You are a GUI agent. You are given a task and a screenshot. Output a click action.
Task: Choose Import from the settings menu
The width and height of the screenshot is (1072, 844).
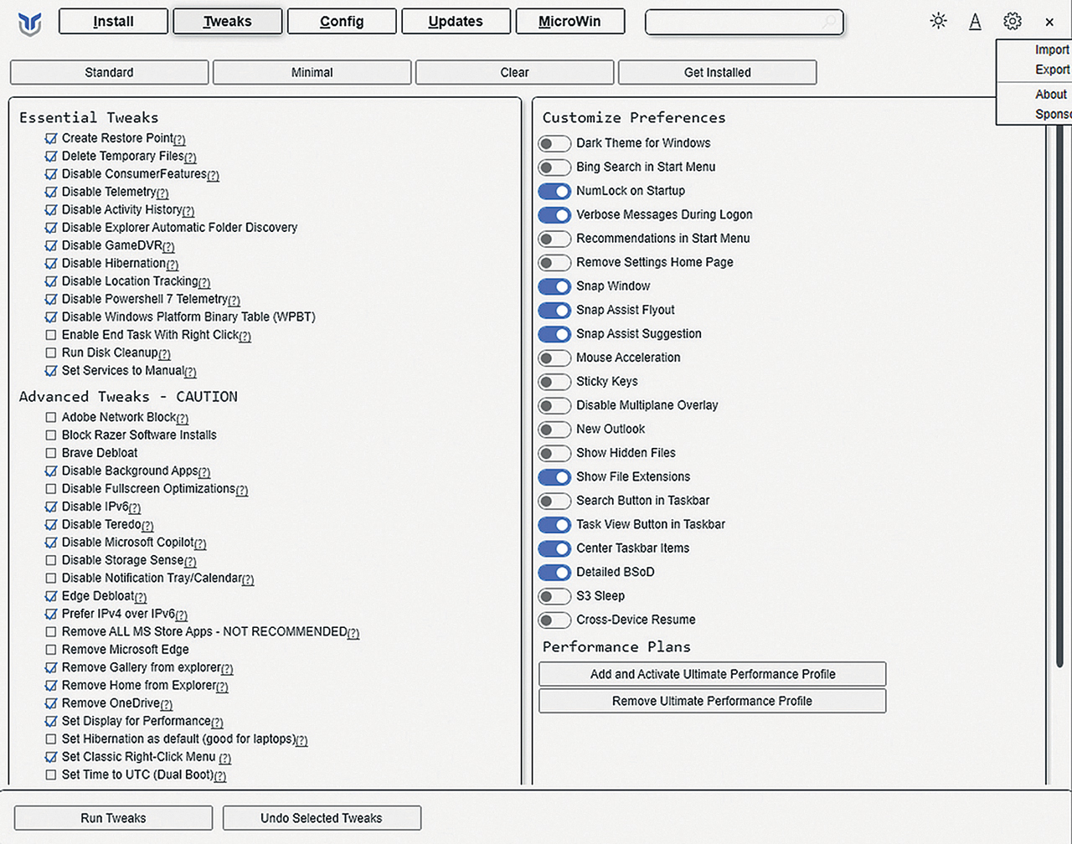(x=1051, y=49)
